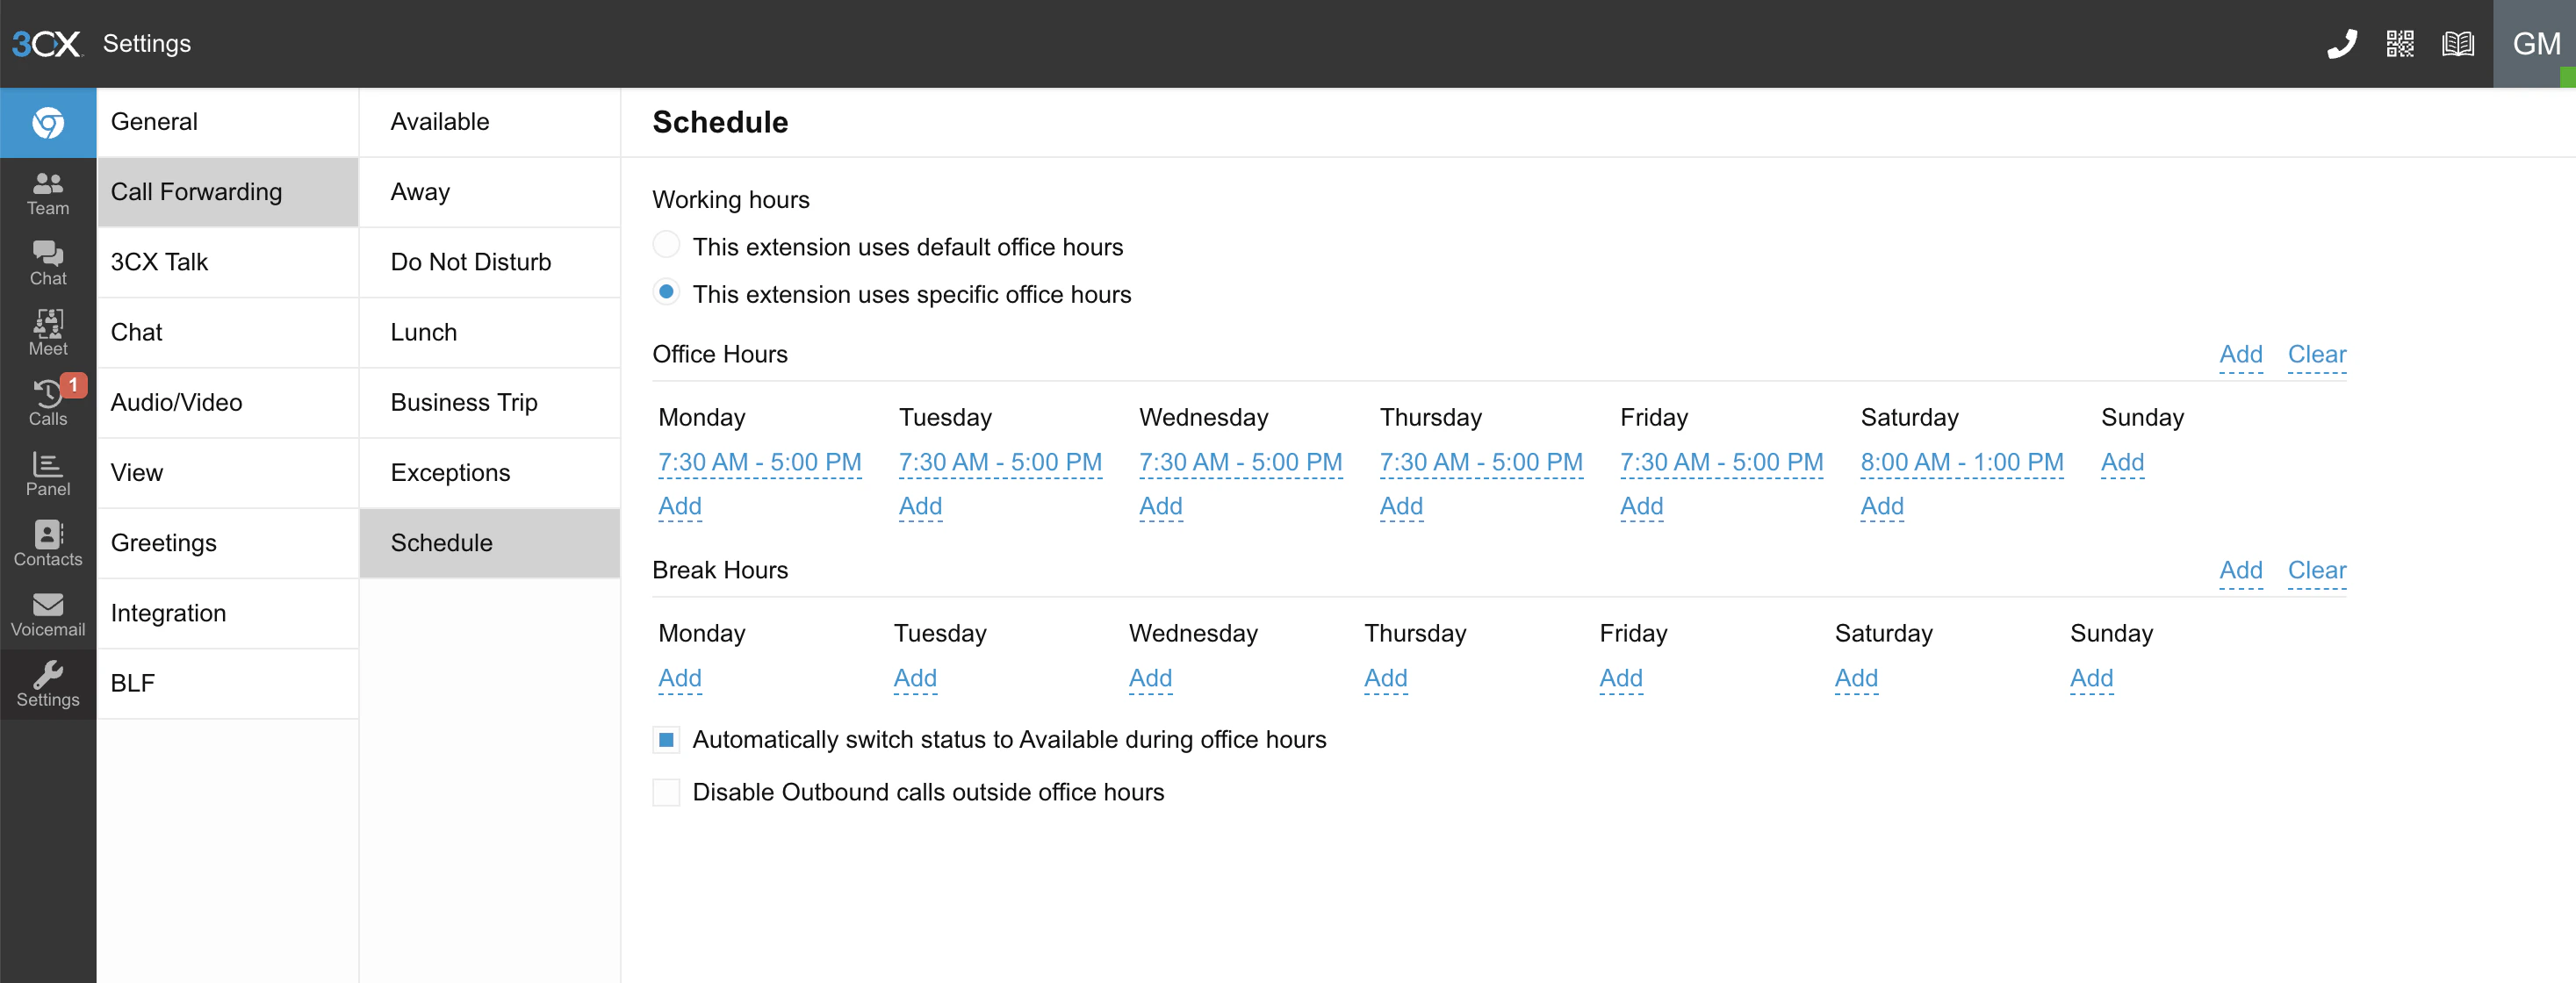Image resolution: width=2576 pixels, height=983 pixels.
Task: Add Sunday office hours
Action: [2122, 462]
